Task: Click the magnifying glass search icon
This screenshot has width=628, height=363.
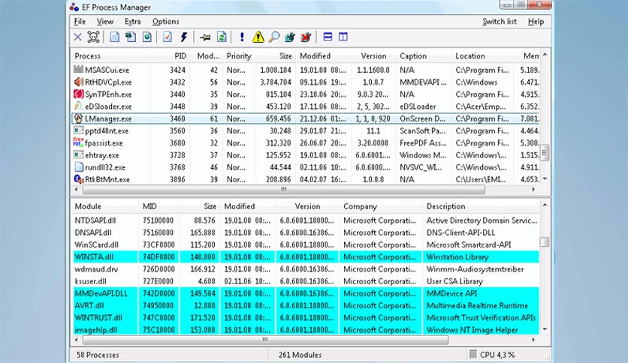Action: pos(274,37)
